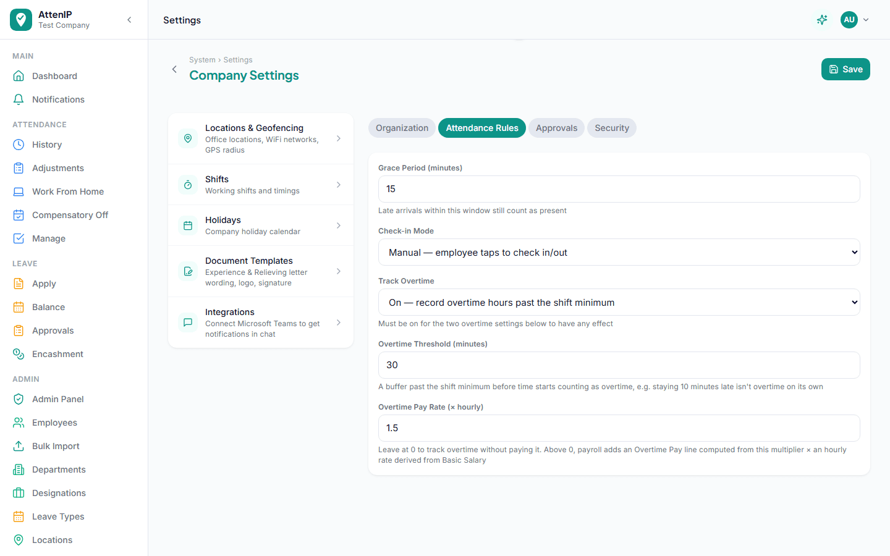This screenshot has width=890, height=556.
Task: Click the Shifts card title text
Action: pyautogui.click(x=217, y=179)
